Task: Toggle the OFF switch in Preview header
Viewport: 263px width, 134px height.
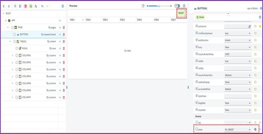Action: tap(177, 6)
